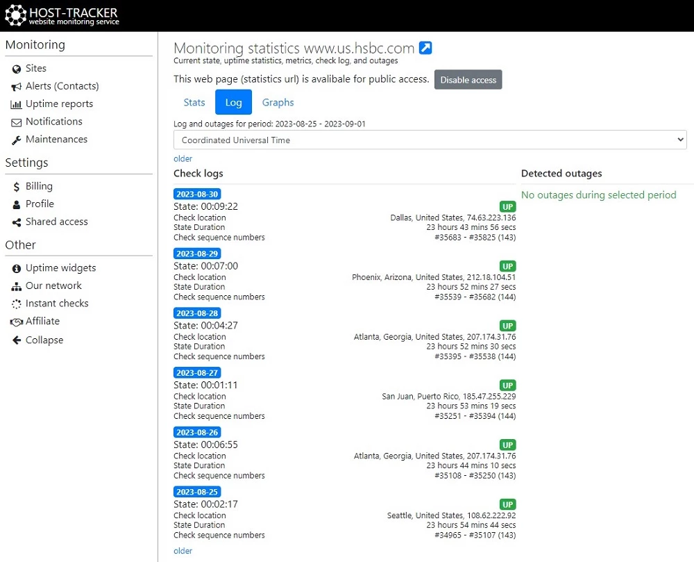The image size is (694, 562).
Task: Click 'State: 00:01:11' text
Action: tap(206, 386)
